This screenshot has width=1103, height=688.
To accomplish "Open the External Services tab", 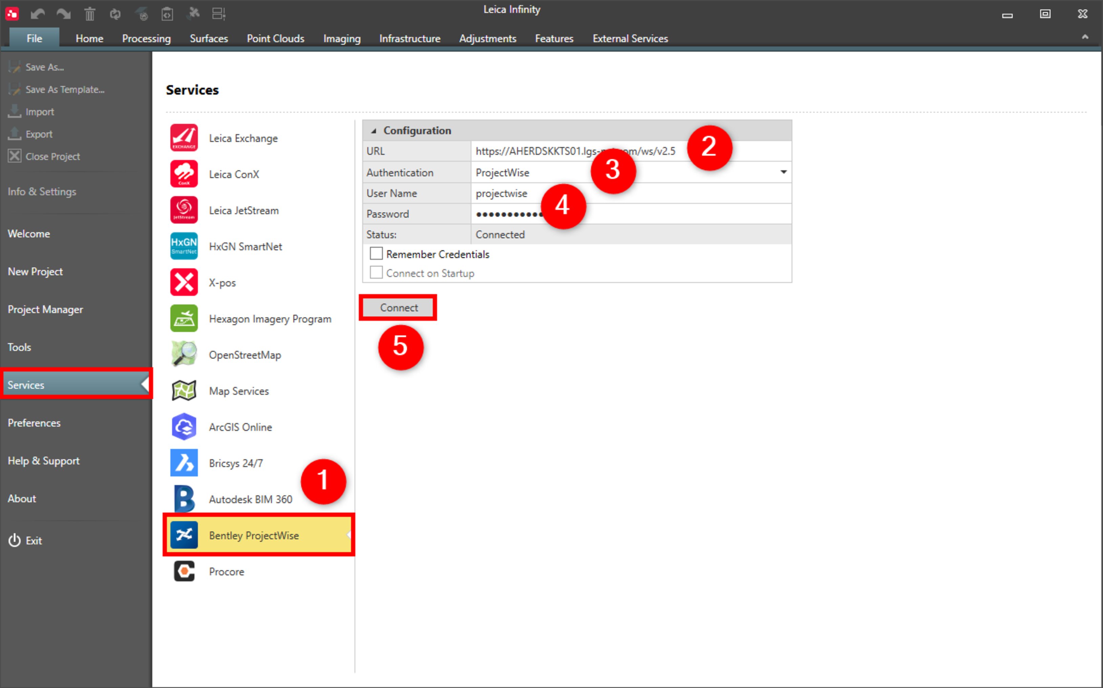I will point(630,38).
